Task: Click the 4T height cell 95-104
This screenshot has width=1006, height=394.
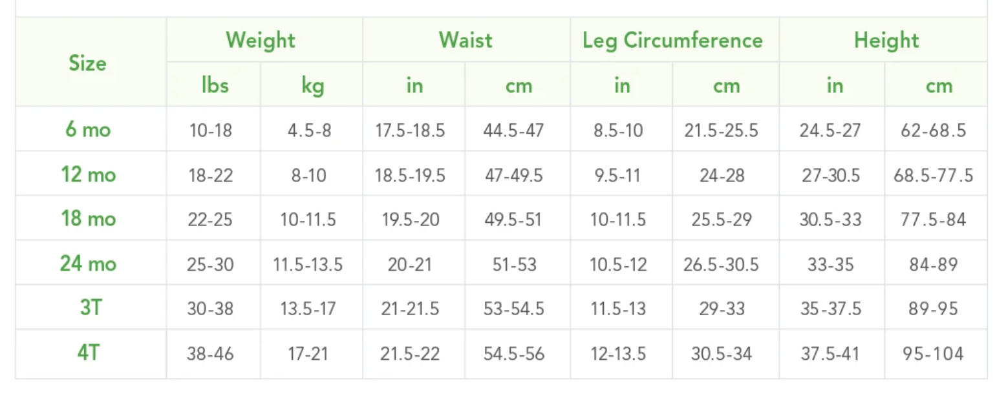Action: click(x=933, y=353)
